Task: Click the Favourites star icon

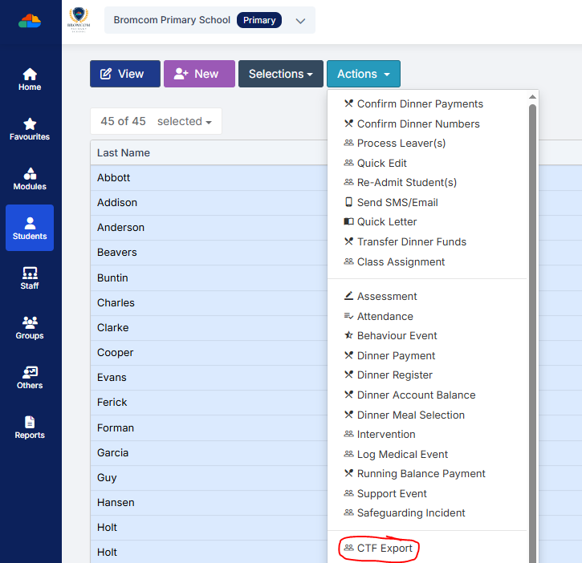Action: click(30, 128)
